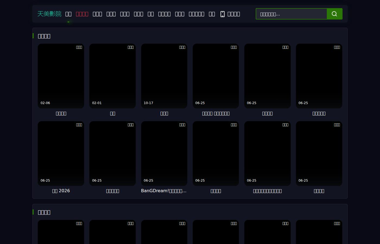380x244 pixels.
Task: Open the nav item beside the phone icon
Action: (234, 14)
